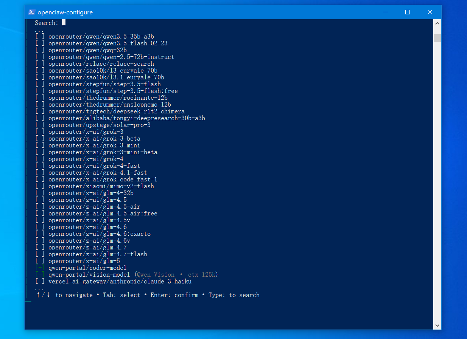Image resolution: width=467 pixels, height=339 pixels.
Task: Click the 'Enter: confirm' hint text
Action: click(174, 295)
